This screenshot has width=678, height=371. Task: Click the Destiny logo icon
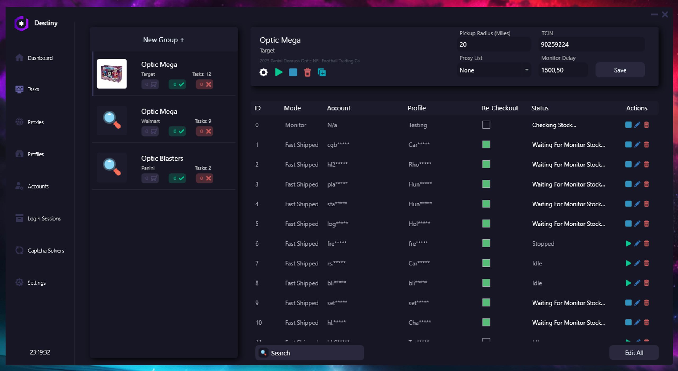pyautogui.click(x=21, y=23)
